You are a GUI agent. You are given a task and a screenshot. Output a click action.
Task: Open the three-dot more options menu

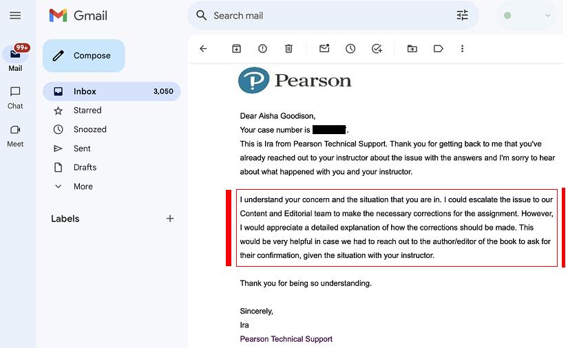(463, 49)
